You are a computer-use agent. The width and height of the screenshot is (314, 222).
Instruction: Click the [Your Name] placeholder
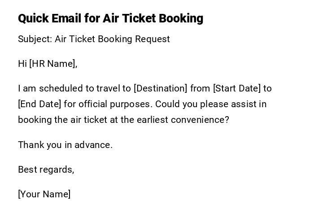coord(44,194)
